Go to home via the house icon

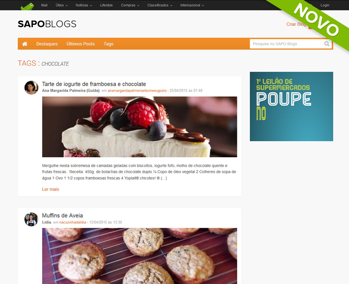(25, 44)
